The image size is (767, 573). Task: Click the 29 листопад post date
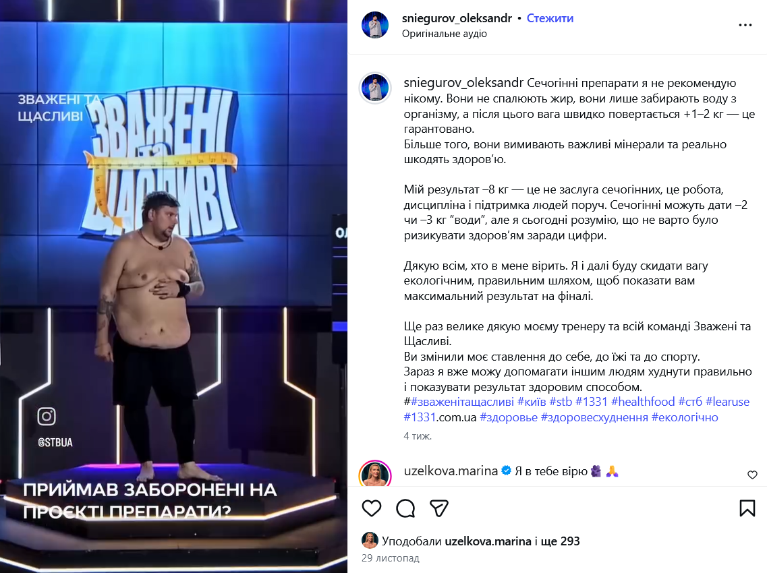click(x=391, y=558)
